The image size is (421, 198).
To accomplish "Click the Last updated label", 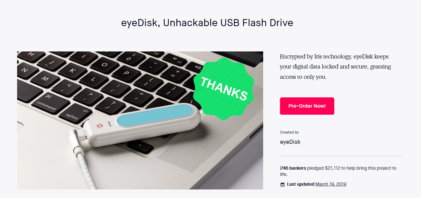I will (x=301, y=184).
